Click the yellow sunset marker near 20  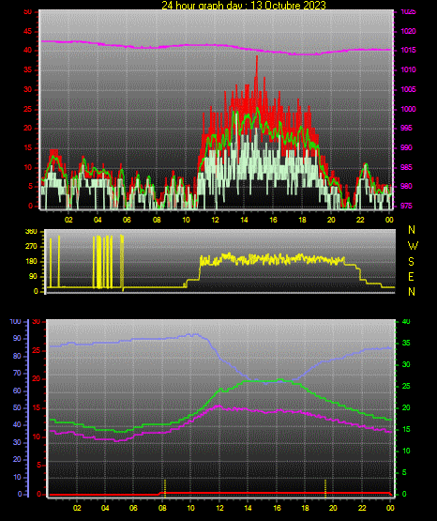point(325,488)
